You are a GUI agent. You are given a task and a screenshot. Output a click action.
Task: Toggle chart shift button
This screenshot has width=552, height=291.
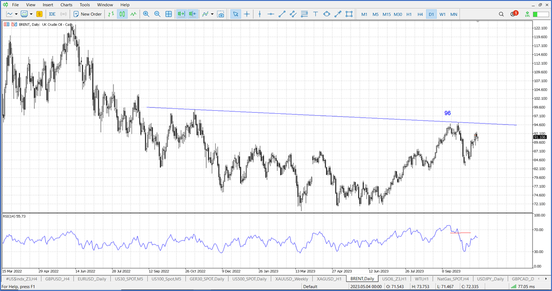coord(192,14)
